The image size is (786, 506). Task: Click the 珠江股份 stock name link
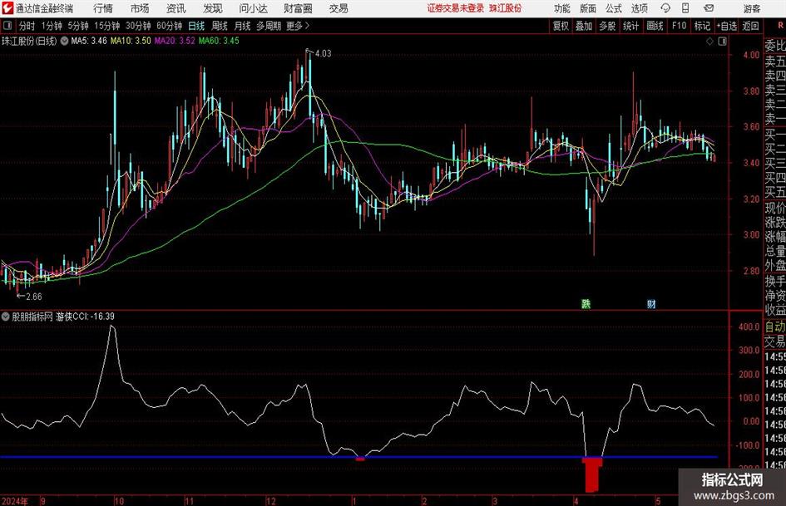click(x=506, y=8)
